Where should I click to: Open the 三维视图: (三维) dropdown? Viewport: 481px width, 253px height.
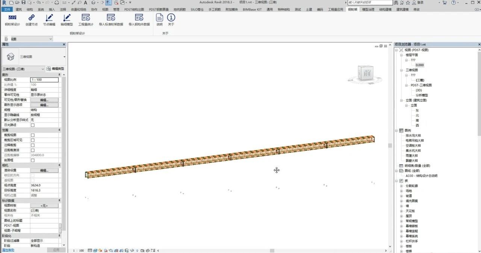tap(23, 69)
